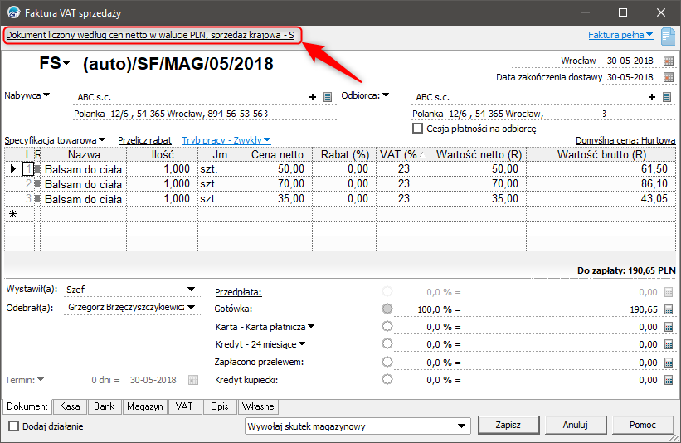Image resolution: width=681 pixels, height=443 pixels.
Task: Open the Nabywca contractor list icon
Action: 328,97
